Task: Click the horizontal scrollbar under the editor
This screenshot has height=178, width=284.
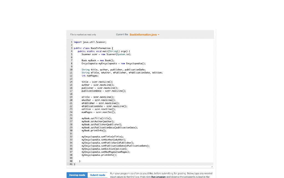Action: [139, 165]
